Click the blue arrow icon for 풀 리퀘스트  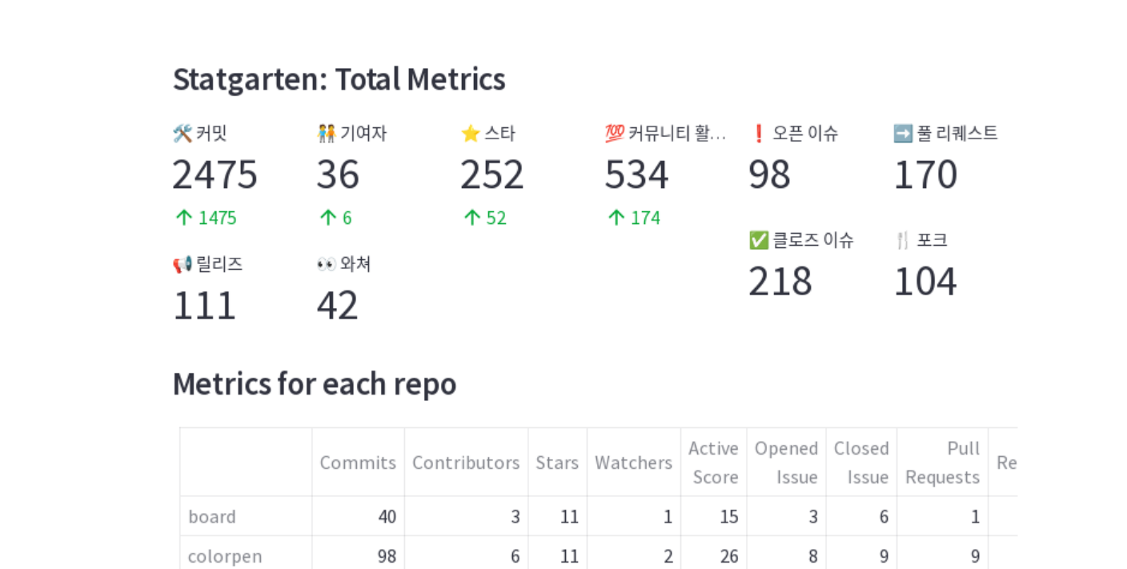click(x=903, y=134)
